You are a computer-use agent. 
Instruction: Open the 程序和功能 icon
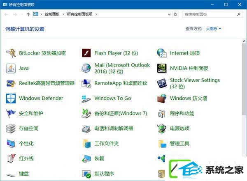click(162, 113)
